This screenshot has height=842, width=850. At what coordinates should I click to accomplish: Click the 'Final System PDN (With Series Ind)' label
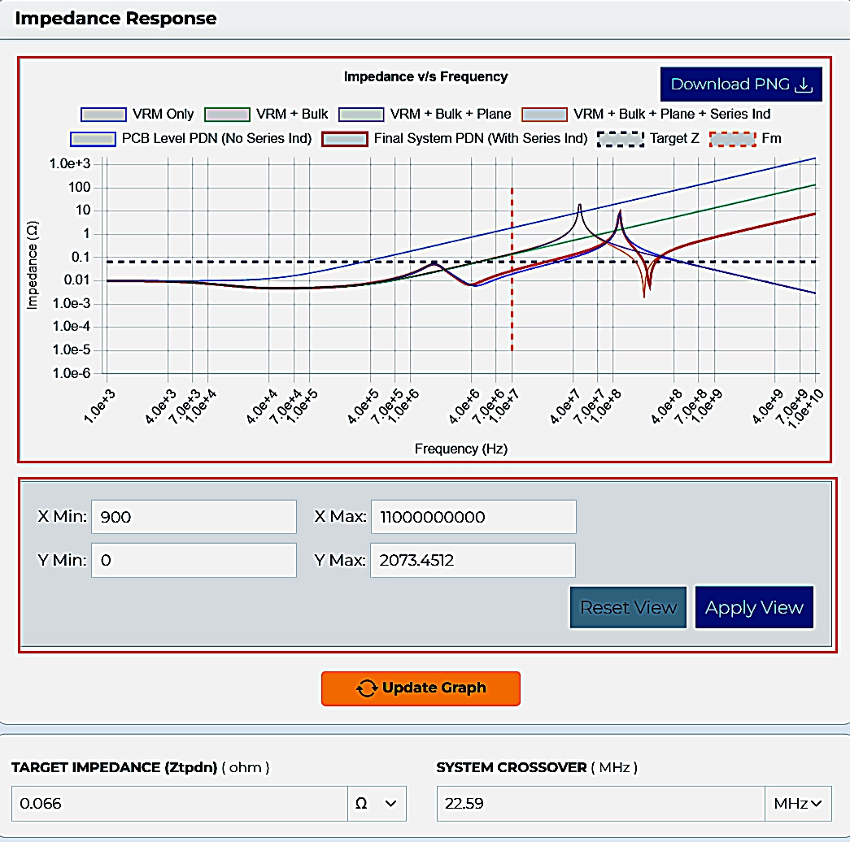(480, 139)
